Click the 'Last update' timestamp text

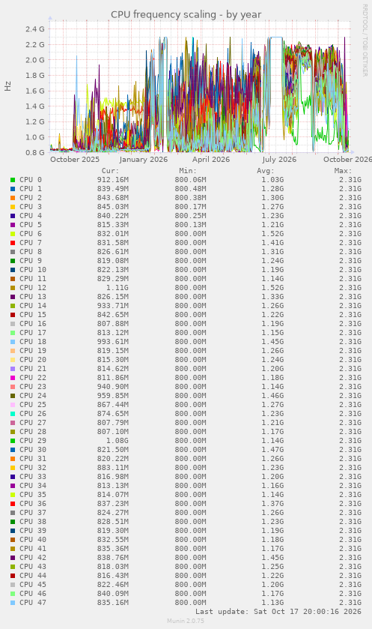(x=278, y=611)
